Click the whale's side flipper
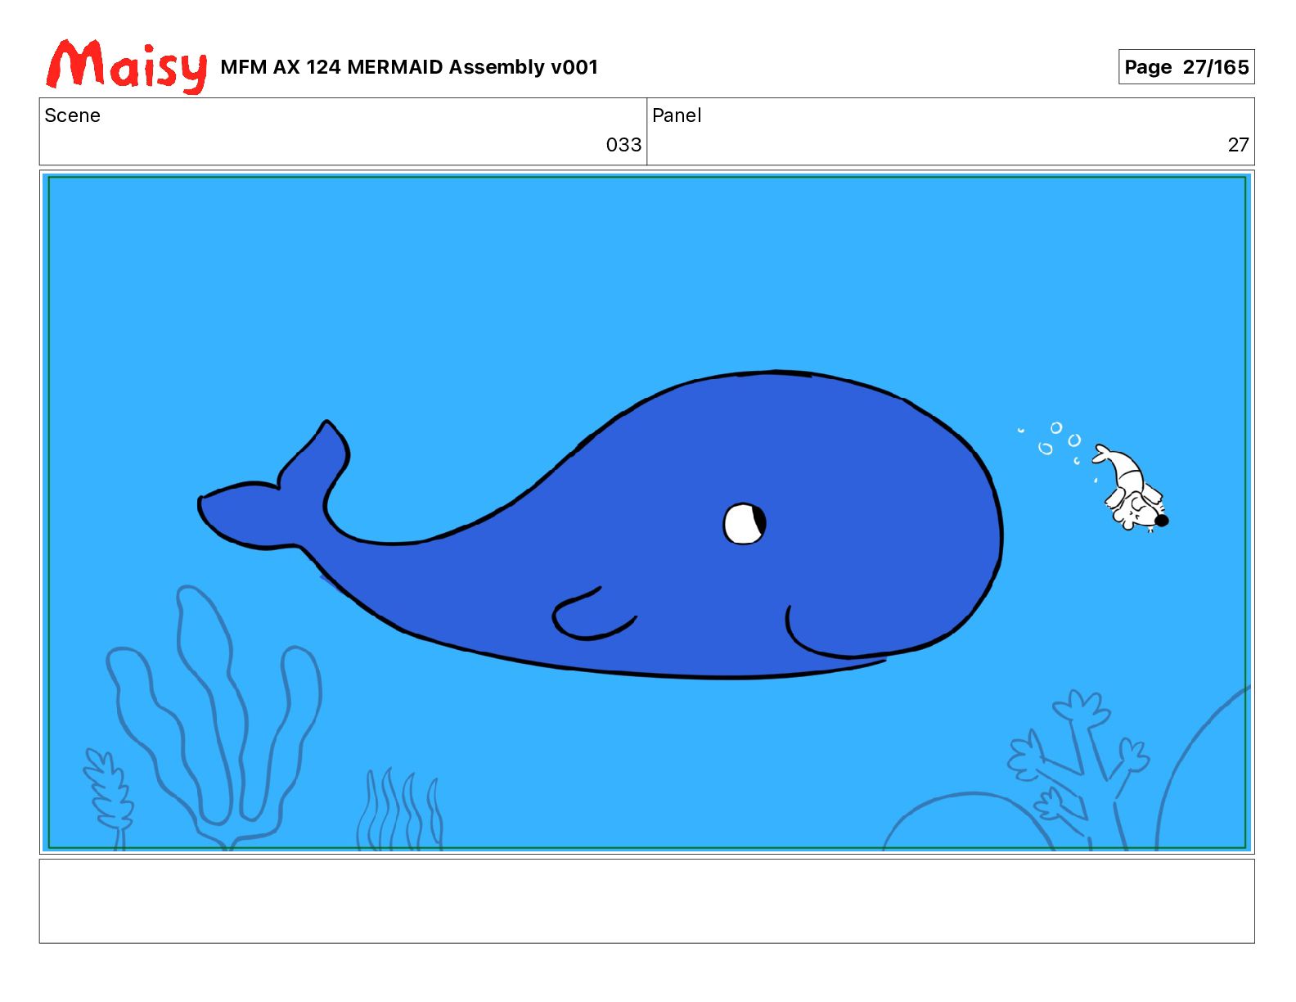Viewport: 1296px width, 1002px height. point(594,614)
